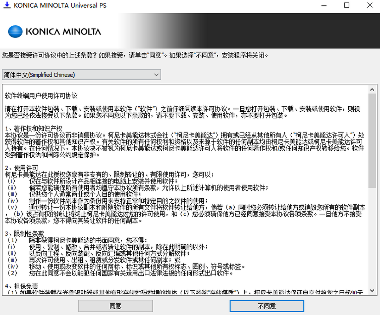
Task: Click the heading "2、使用许可"
Action: pyautogui.click(x=22, y=168)
